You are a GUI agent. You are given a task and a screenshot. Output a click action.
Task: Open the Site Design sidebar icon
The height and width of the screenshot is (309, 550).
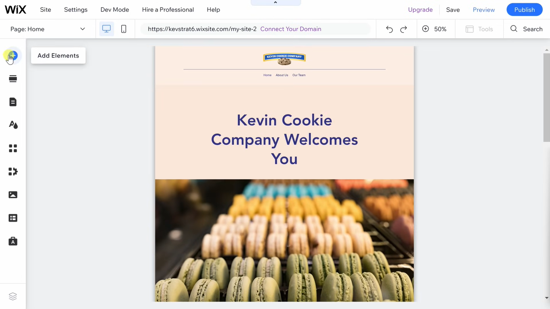[x=13, y=125]
